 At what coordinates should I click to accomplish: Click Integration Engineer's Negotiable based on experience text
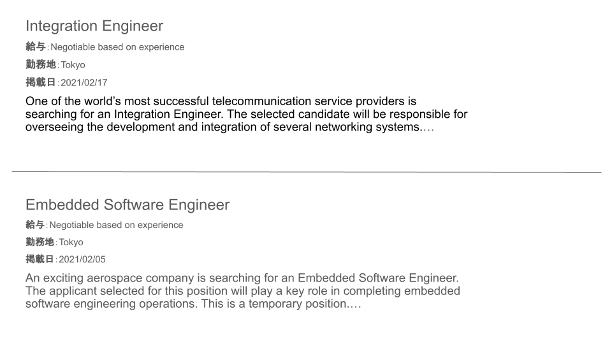click(117, 47)
